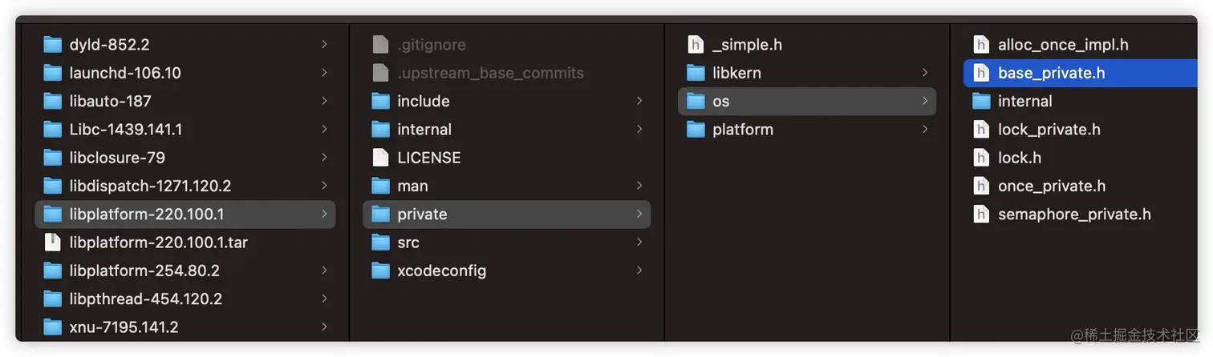1213x357 pixels.
Task: Select the libplatform-220.100.1.tar archive file icon
Action: point(52,243)
